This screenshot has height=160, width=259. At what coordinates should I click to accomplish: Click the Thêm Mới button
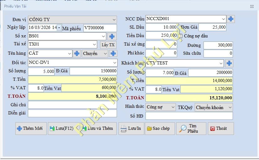pos(31,129)
